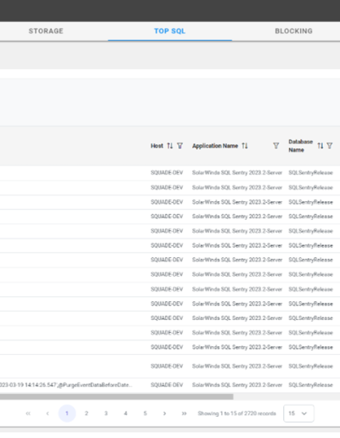Filter the Host column
This screenshot has width=340, height=438.
click(180, 146)
